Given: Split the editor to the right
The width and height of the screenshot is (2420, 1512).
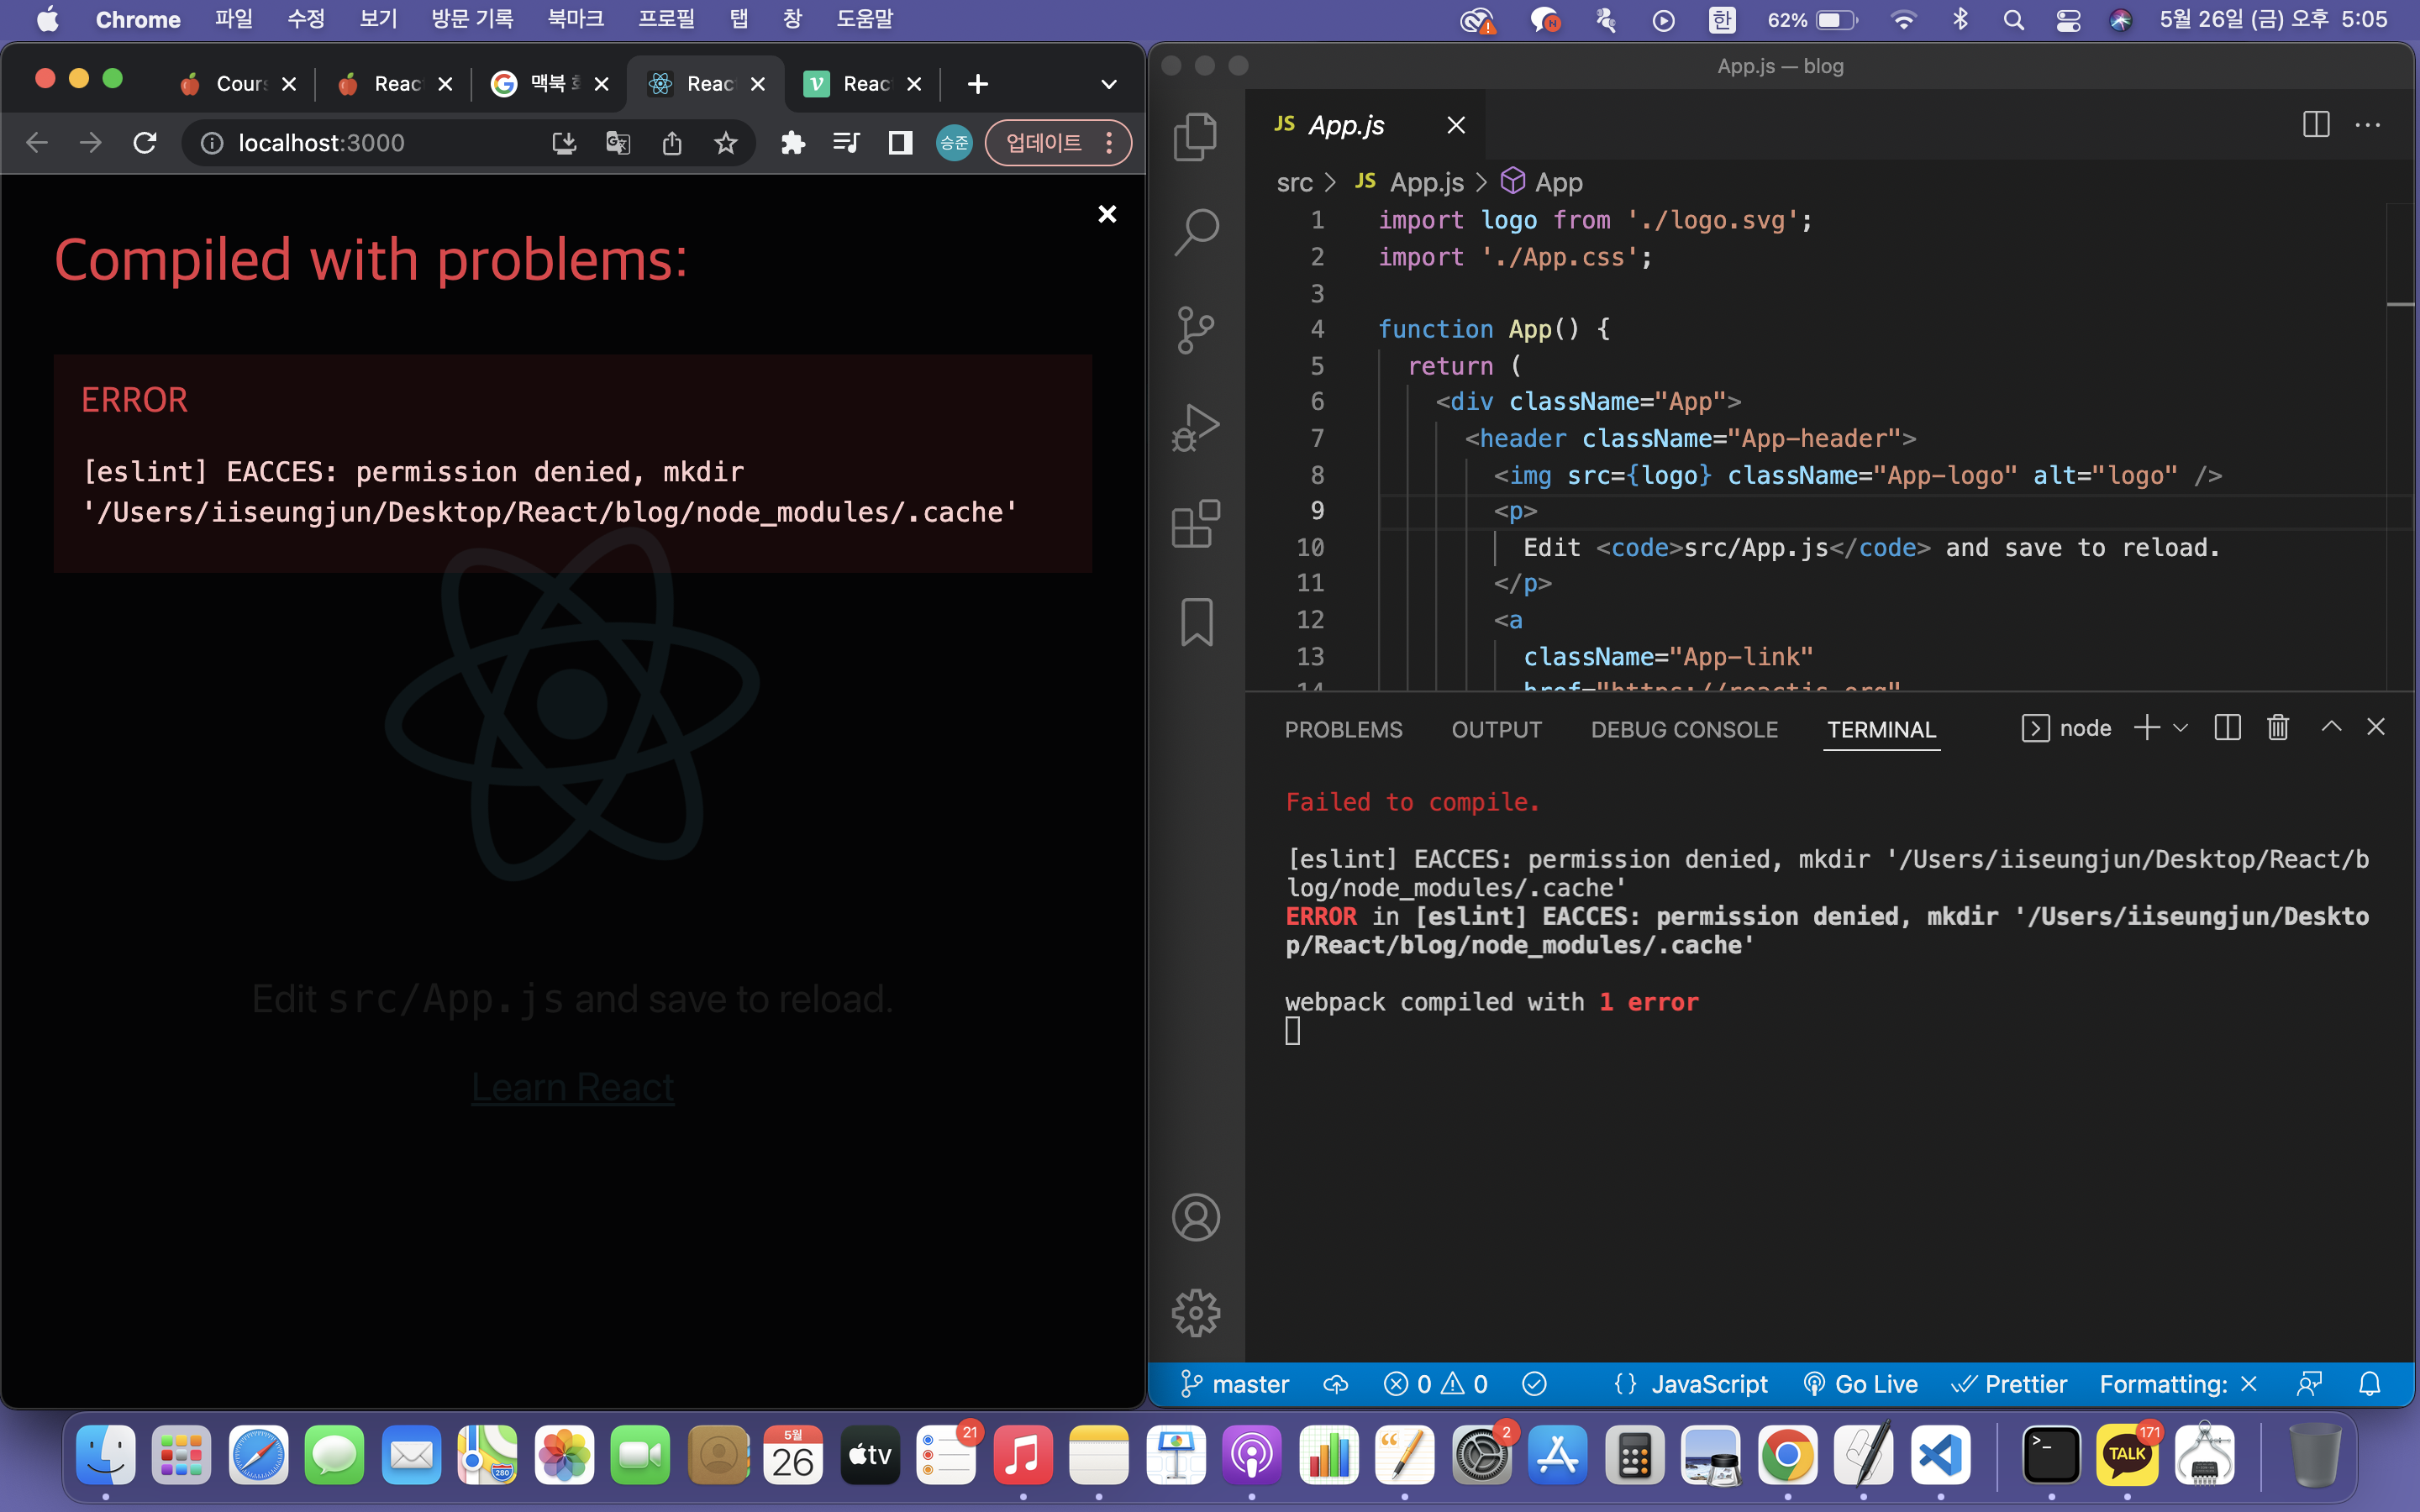Looking at the screenshot, I should (2316, 125).
